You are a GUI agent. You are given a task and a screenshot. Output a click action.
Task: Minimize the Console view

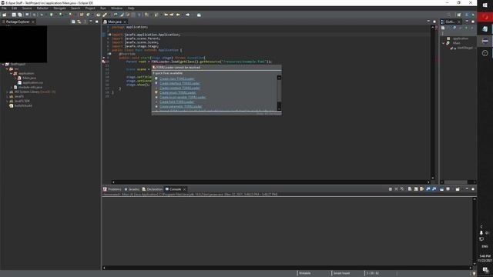coord(467,189)
